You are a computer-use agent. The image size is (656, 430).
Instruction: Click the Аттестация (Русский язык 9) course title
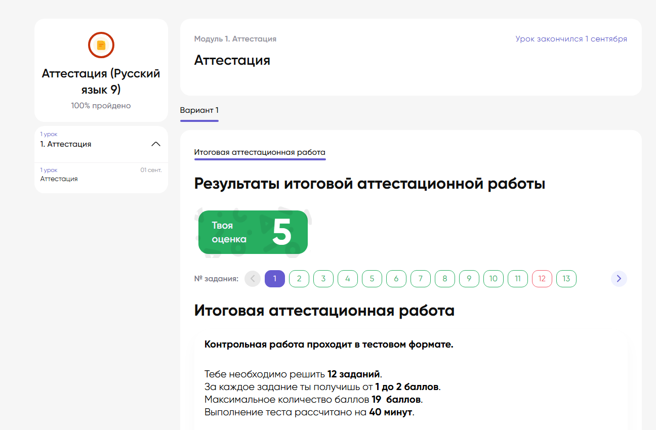coord(101,81)
